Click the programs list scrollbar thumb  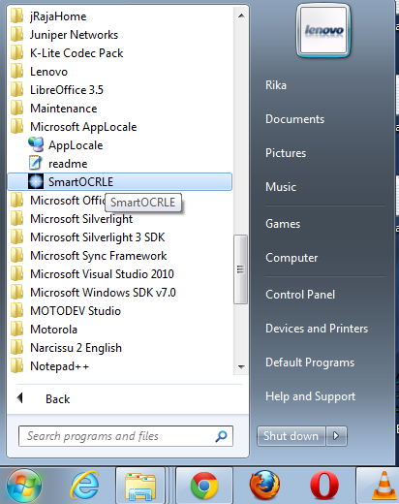click(x=240, y=269)
